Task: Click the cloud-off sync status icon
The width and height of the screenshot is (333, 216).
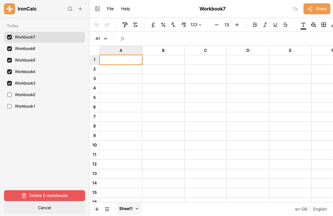Action: (295, 9)
